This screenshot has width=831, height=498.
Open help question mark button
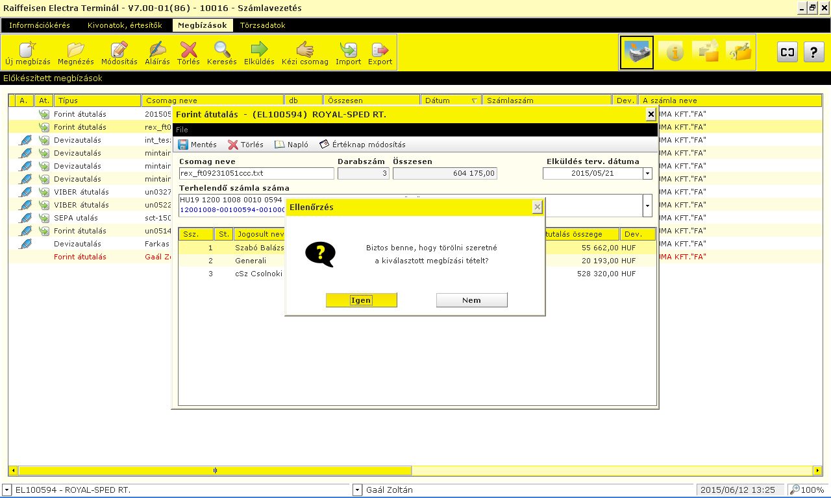(x=814, y=52)
